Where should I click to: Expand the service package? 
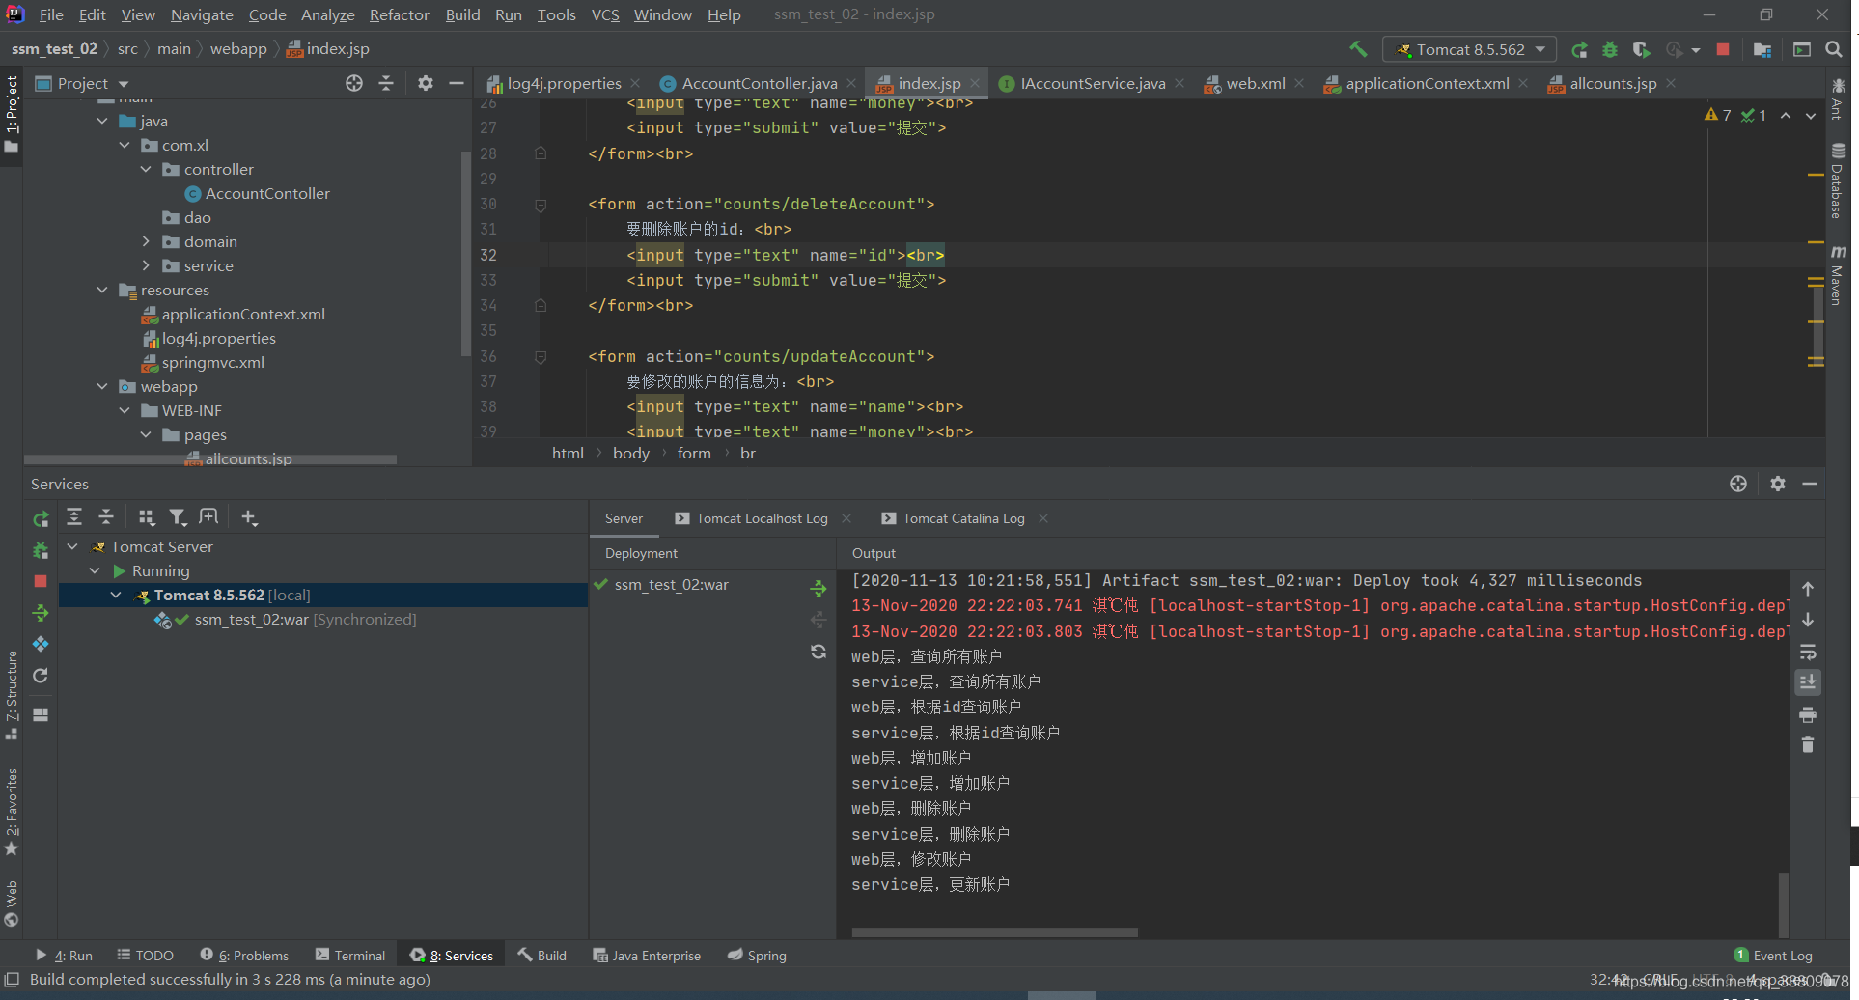[x=146, y=265]
